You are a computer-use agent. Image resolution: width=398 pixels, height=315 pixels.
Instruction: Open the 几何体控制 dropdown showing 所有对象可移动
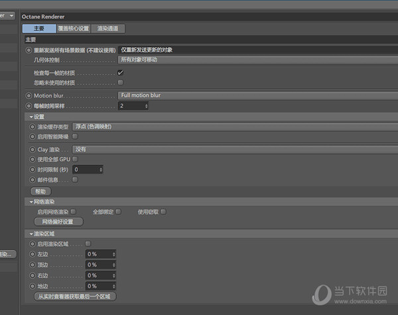[x=258, y=60]
